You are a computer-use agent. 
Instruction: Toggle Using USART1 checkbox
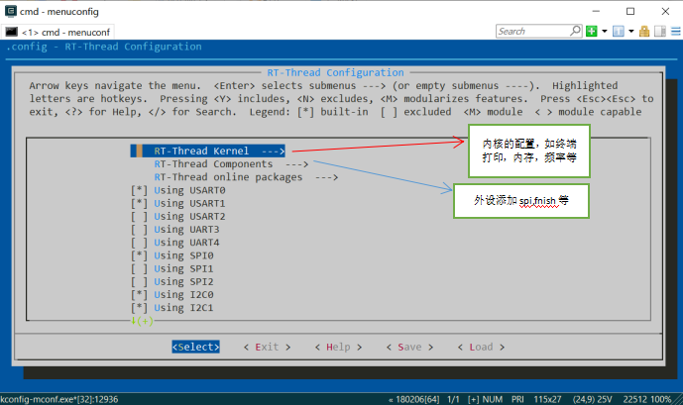(139, 203)
